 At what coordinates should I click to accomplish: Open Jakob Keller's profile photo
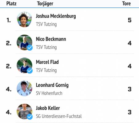tap(24, 112)
